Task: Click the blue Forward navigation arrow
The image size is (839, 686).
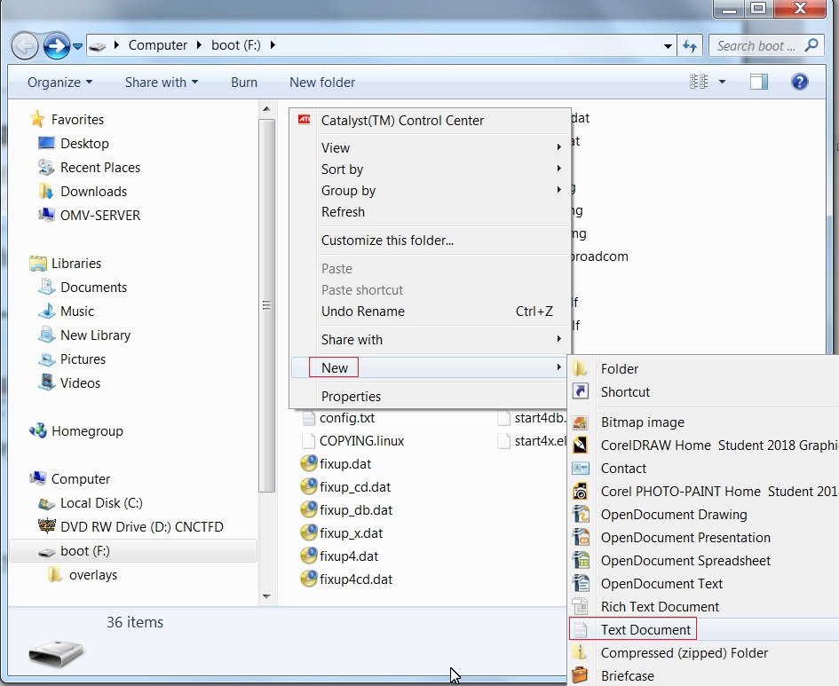Action: click(56, 45)
